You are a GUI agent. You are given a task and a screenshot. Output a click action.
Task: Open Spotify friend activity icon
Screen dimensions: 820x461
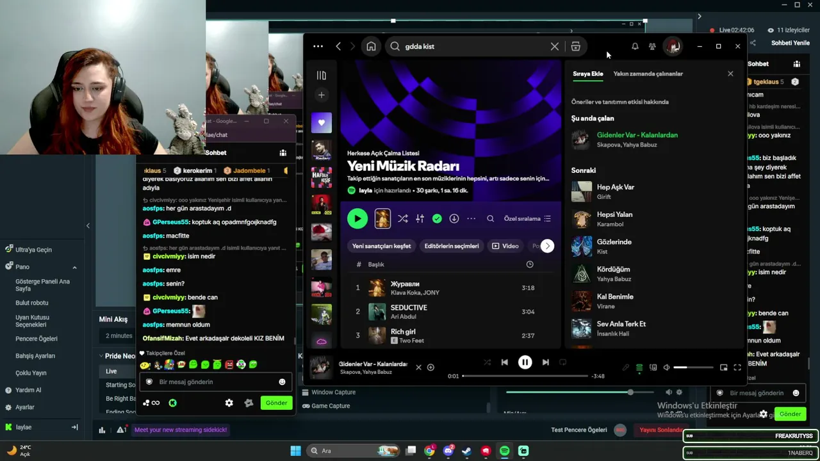click(x=652, y=46)
